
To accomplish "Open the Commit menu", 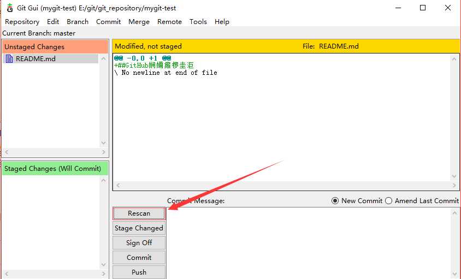I will [x=109, y=22].
